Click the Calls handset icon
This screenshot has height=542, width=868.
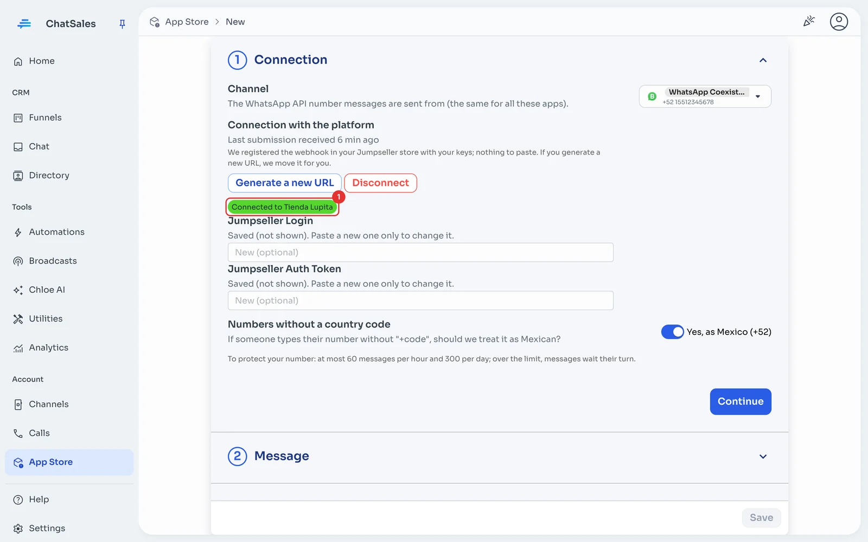coord(18,433)
